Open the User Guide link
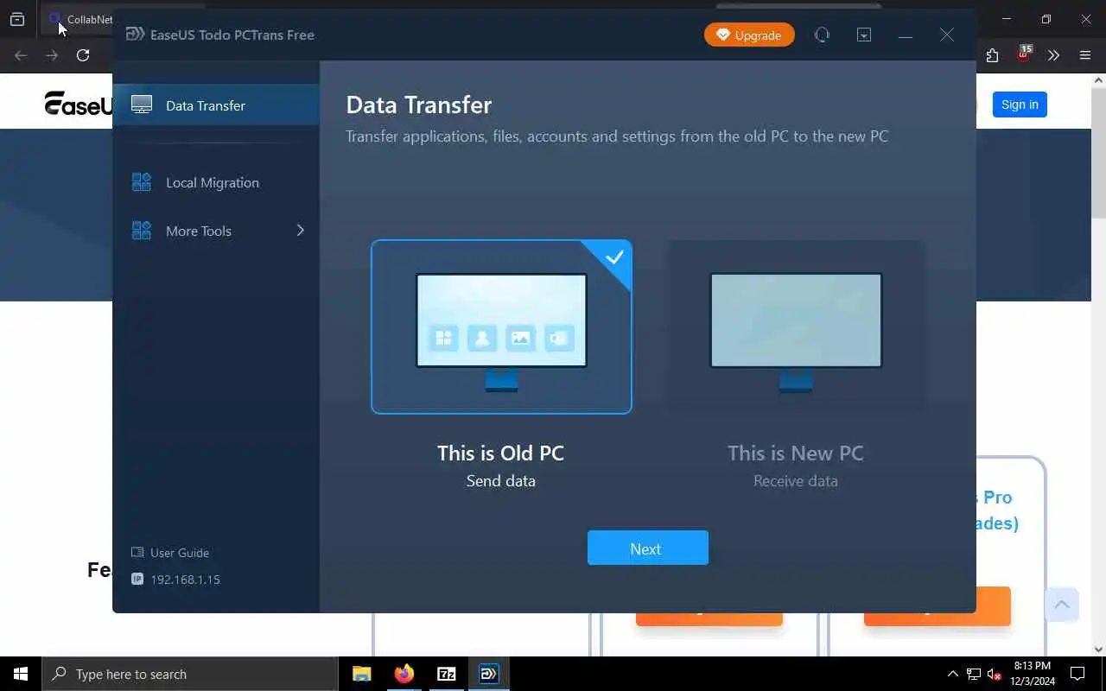The image size is (1106, 691). 180,553
